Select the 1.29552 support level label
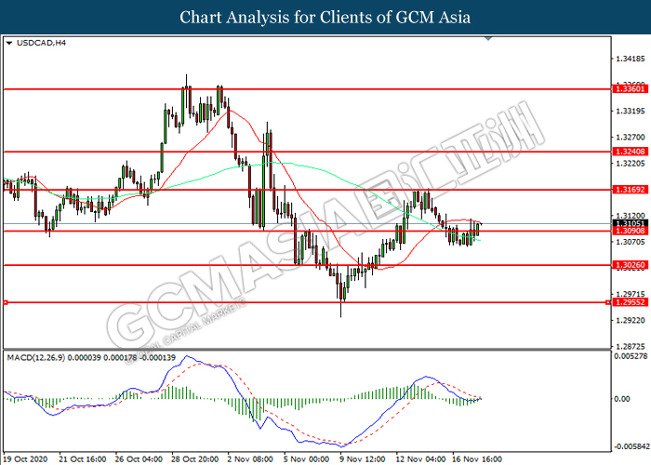 point(630,302)
